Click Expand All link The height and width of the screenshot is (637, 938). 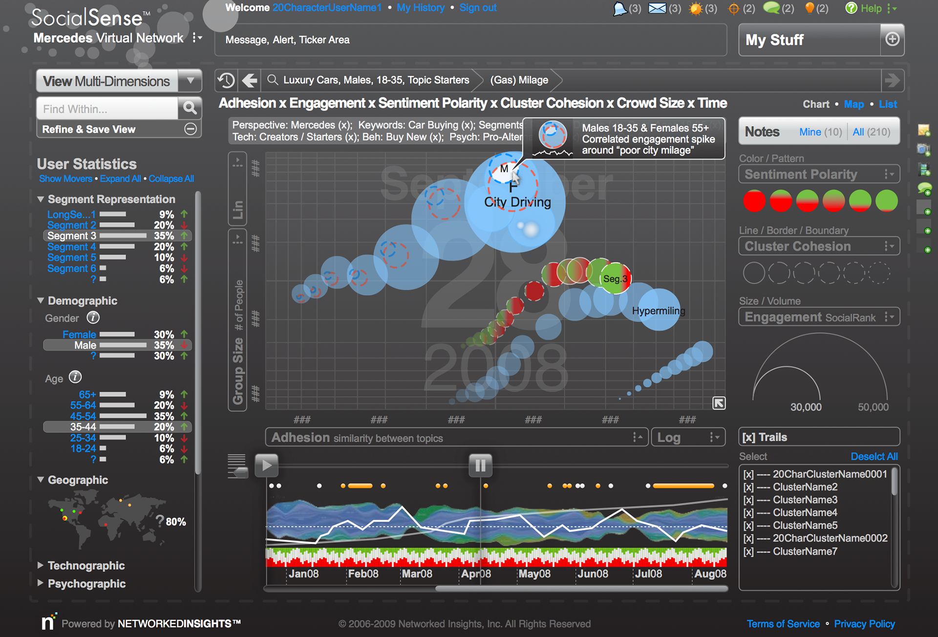pos(120,179)
